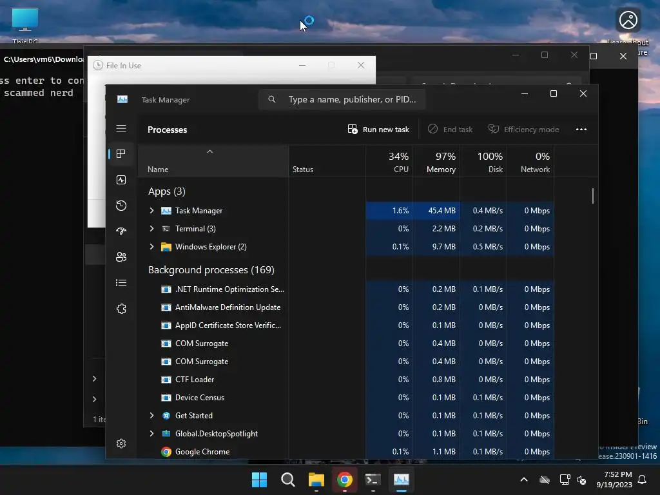Click the search magnifier icon in Task Manager
Image resolution: width=660 pixels, height=495 pixels.
[x=272, y=99]
